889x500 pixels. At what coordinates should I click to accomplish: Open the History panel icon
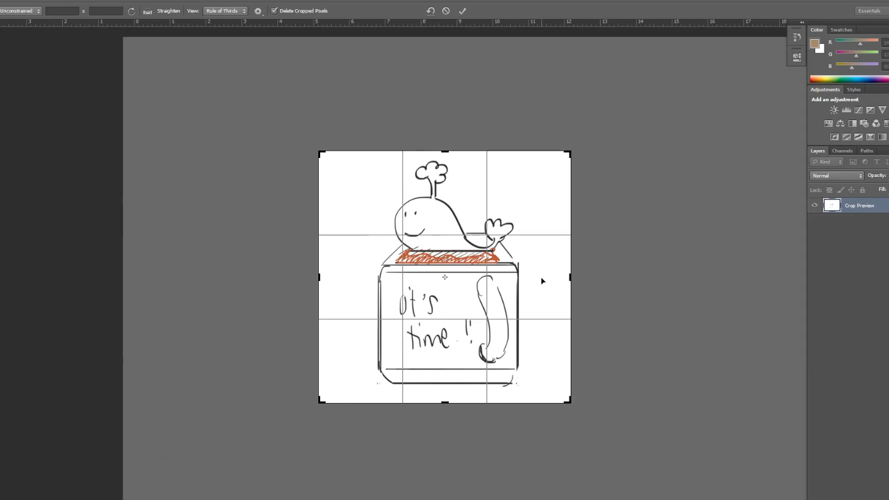click(796, 37)
